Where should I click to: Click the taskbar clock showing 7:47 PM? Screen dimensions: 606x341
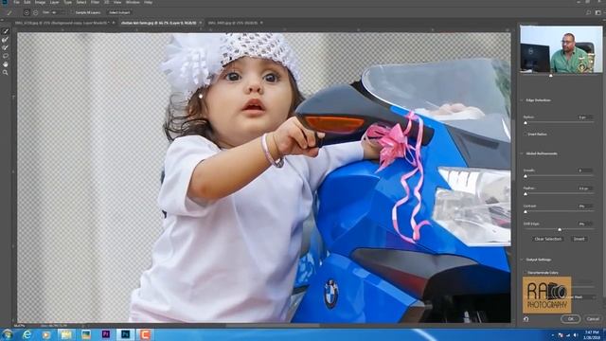coord(591,334)
